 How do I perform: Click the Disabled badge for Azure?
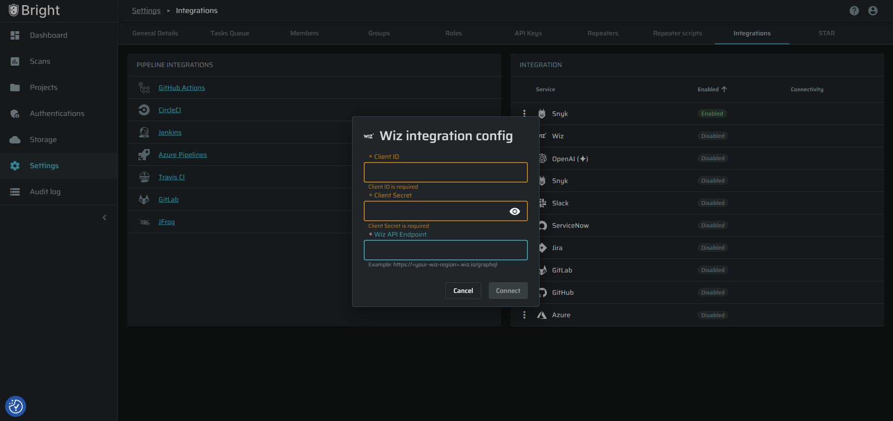713,315
